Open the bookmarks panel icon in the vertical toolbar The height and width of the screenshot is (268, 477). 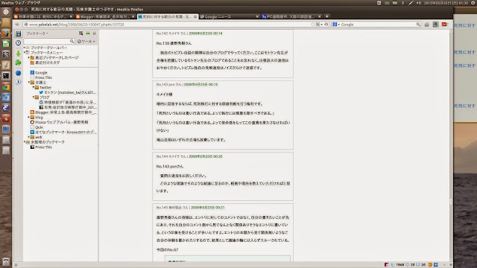pyautogui.click(x=18, y=33)
